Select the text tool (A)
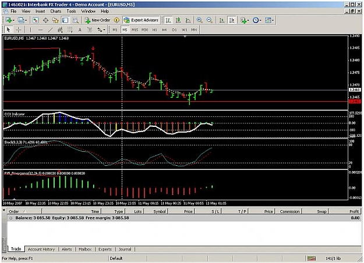The width and height of the screenshot is (364, 263). point(80,30)
